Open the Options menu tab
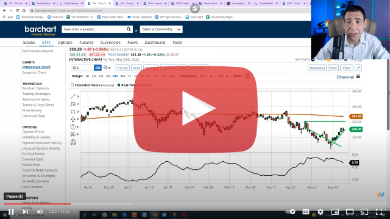 click(x=65, y=43)
